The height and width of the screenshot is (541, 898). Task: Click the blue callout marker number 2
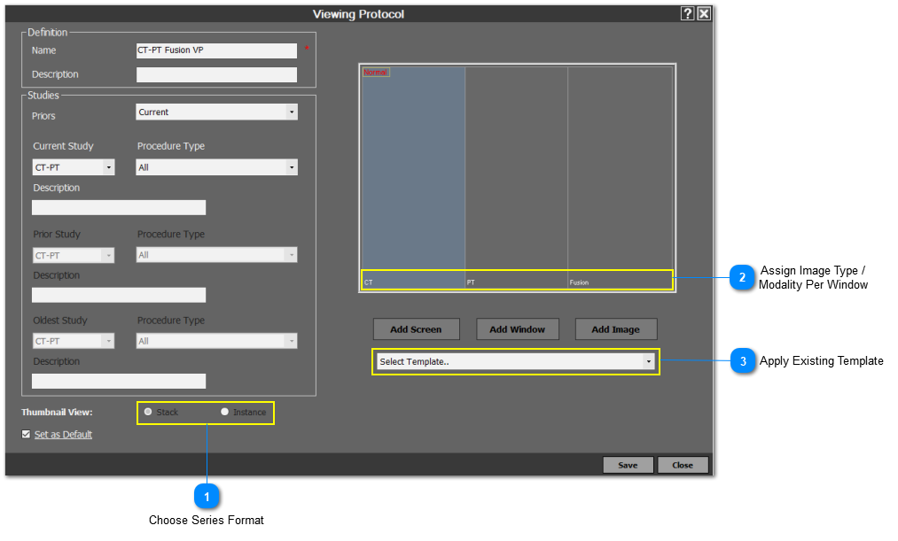pos(742,277)
